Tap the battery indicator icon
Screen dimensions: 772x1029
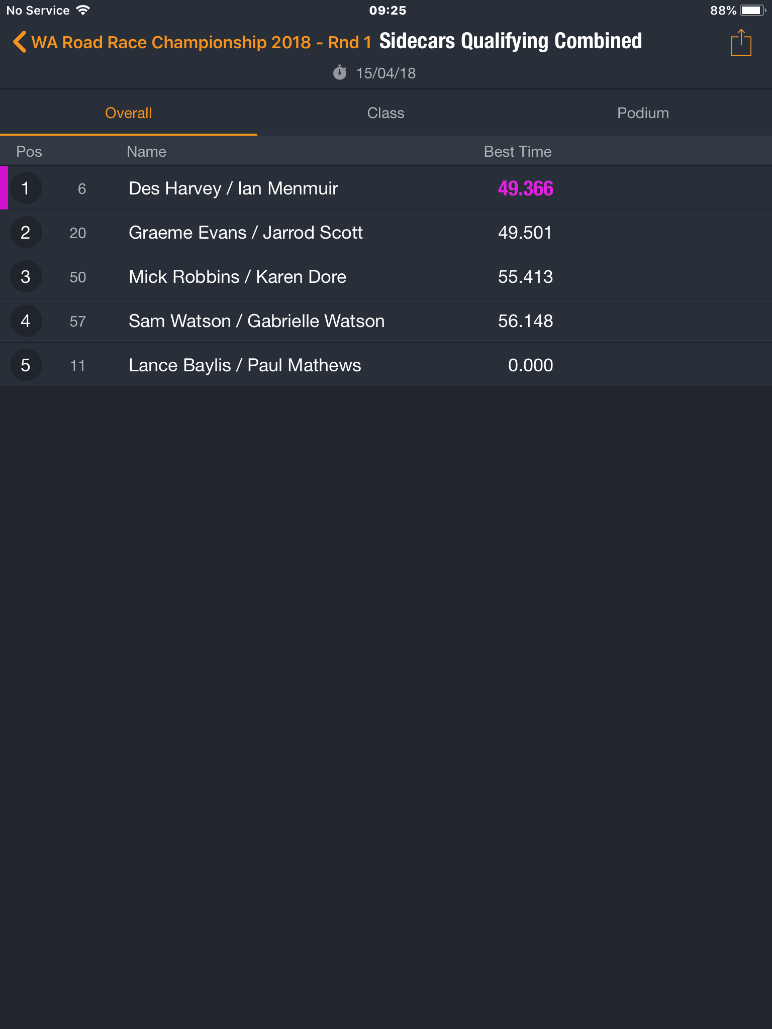752,10
